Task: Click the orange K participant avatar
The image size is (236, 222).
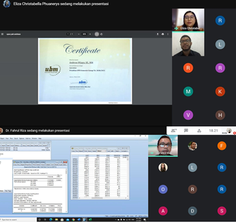Action: 220,91
